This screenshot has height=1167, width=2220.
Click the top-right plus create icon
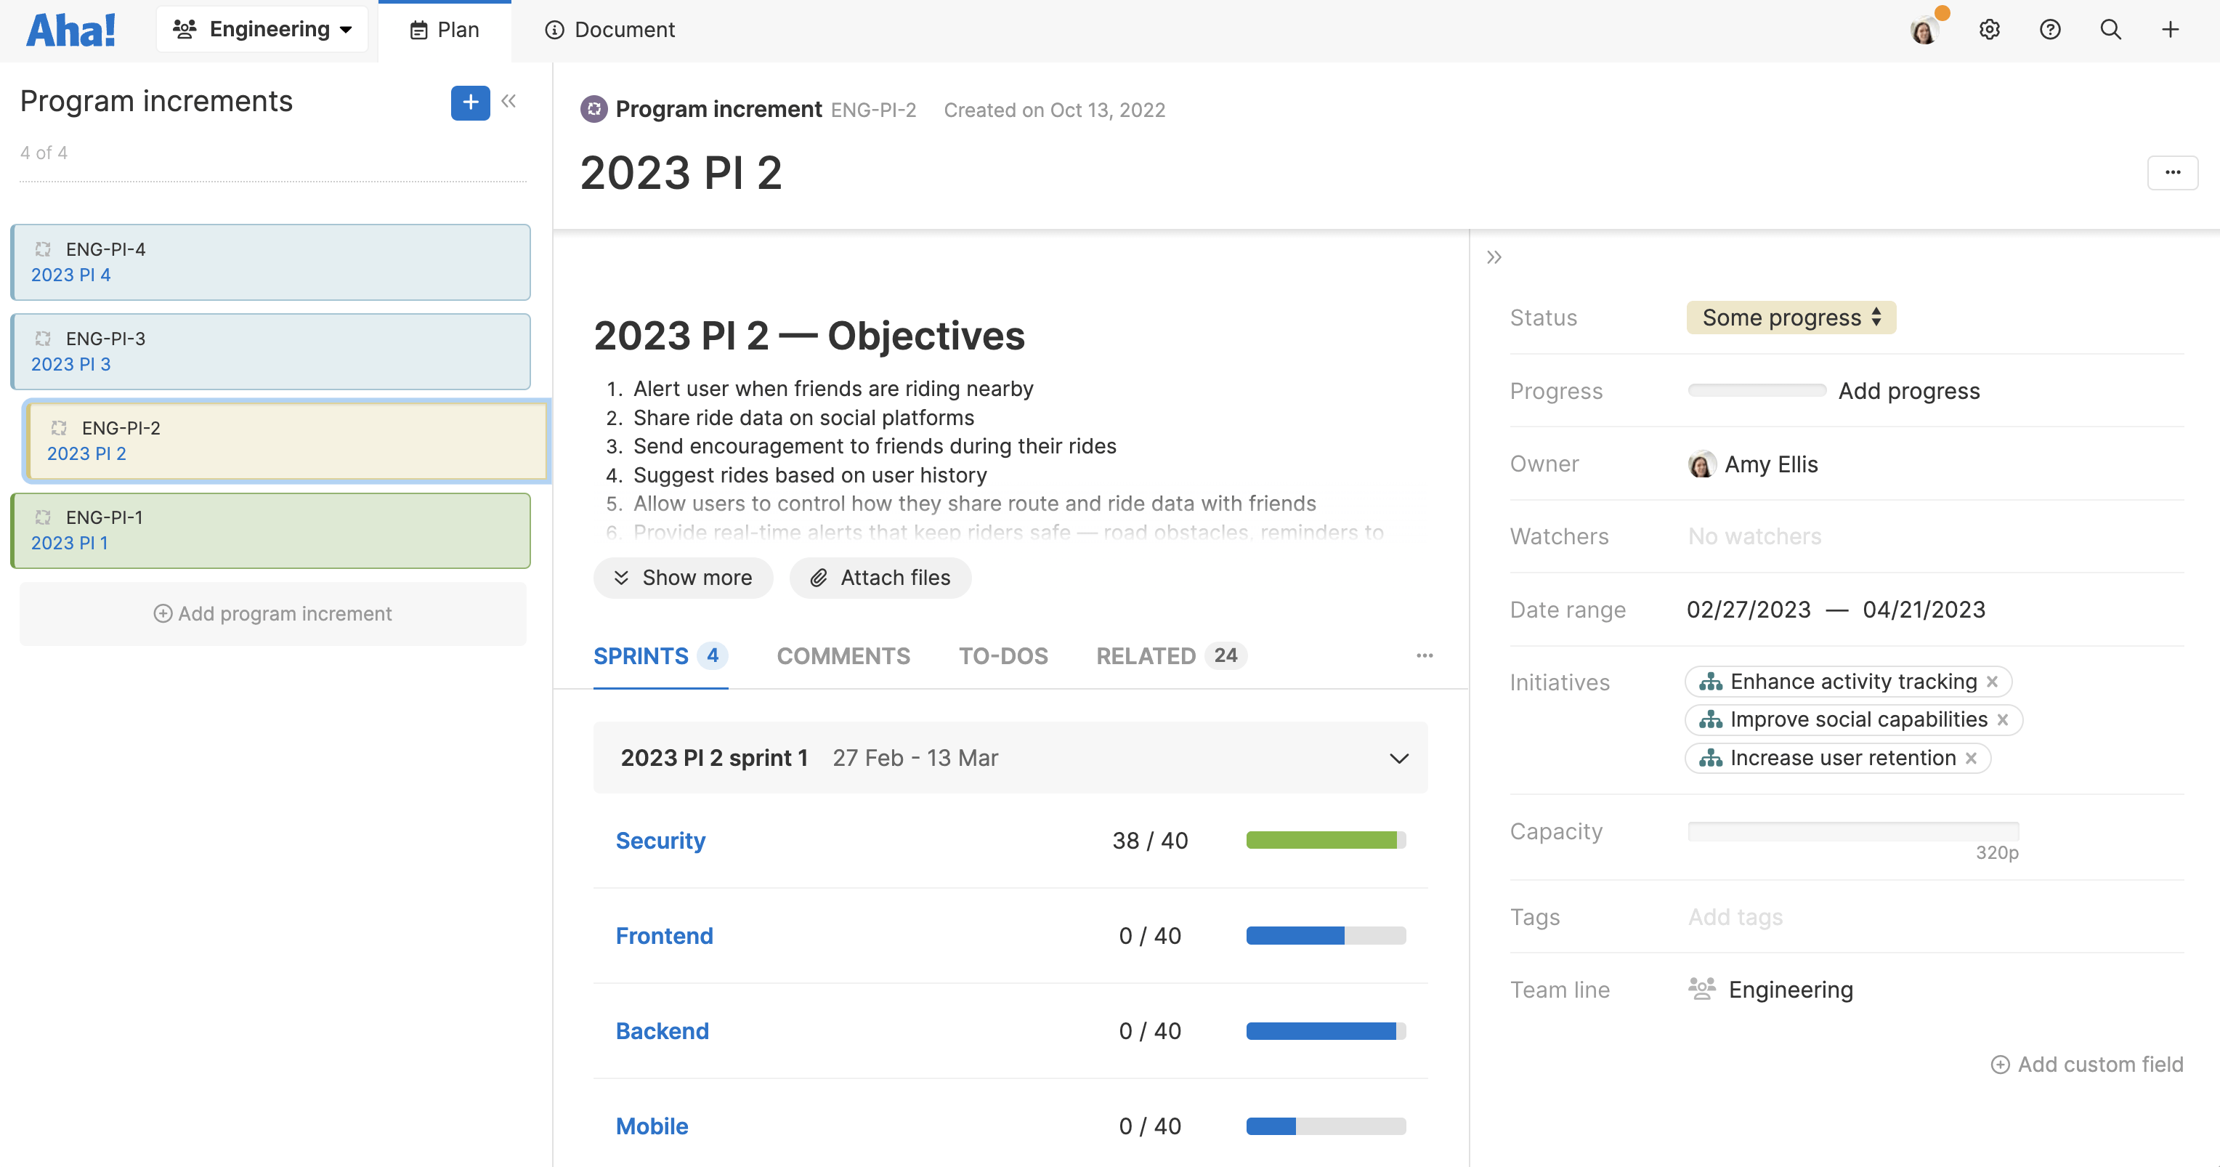pyautogui.click(x=2170, y=29)
